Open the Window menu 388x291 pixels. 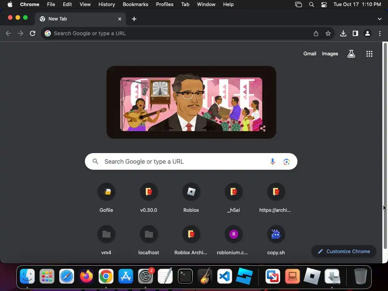coord(206,4)
